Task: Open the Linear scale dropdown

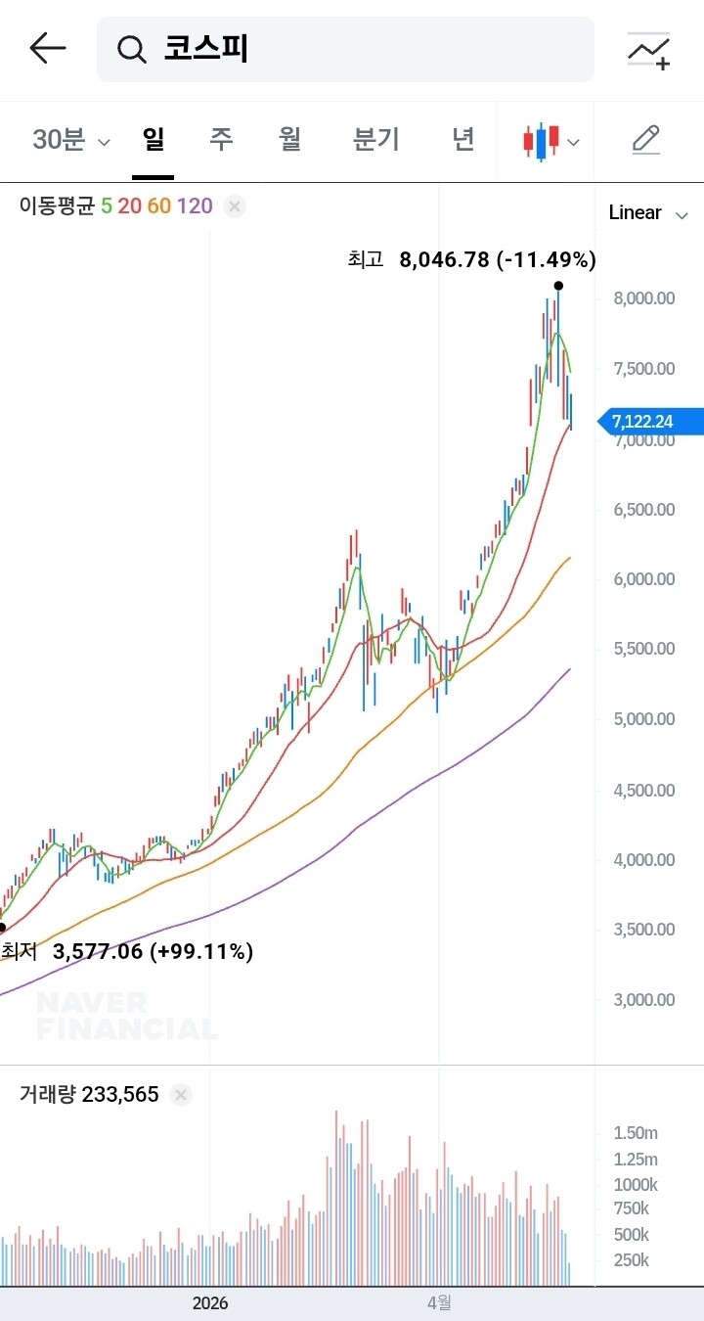Action: (648, 213)
